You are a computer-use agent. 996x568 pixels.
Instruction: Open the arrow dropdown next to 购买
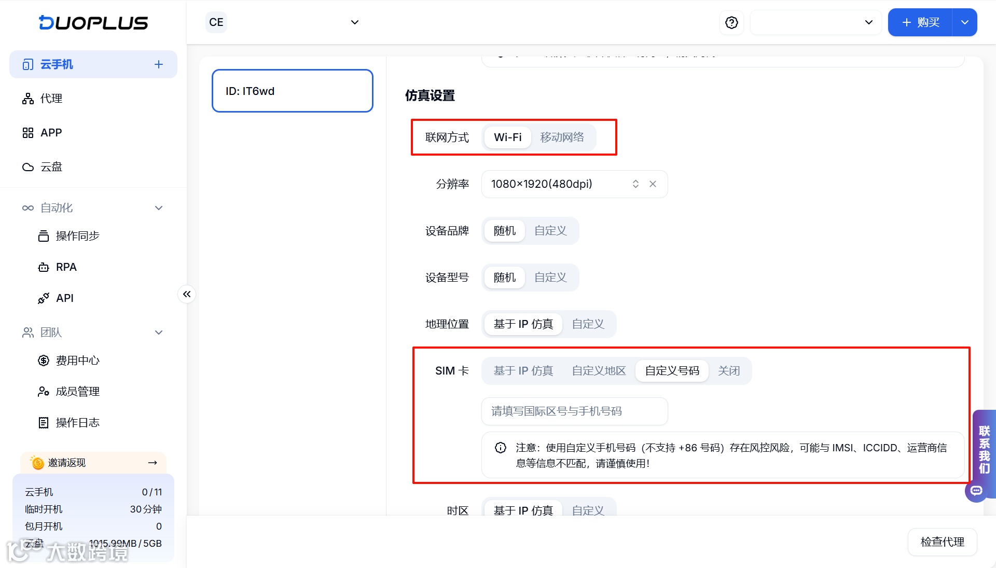[x=964, y=22]
